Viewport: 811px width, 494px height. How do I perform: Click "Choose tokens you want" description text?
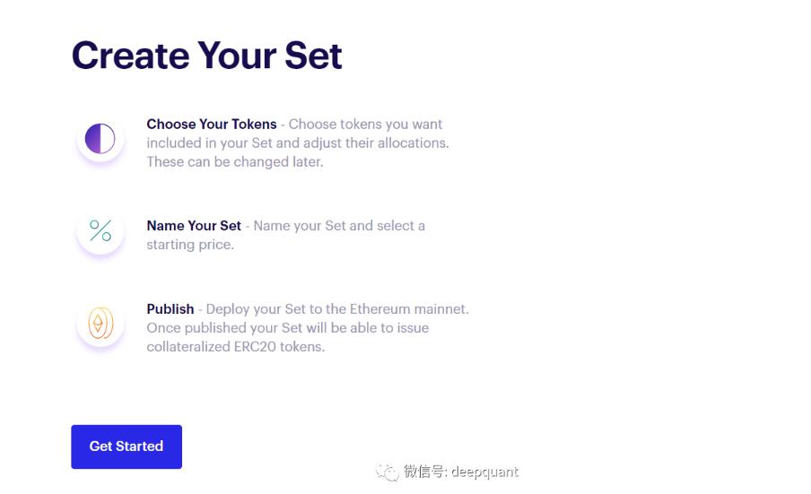pos(365,125)
